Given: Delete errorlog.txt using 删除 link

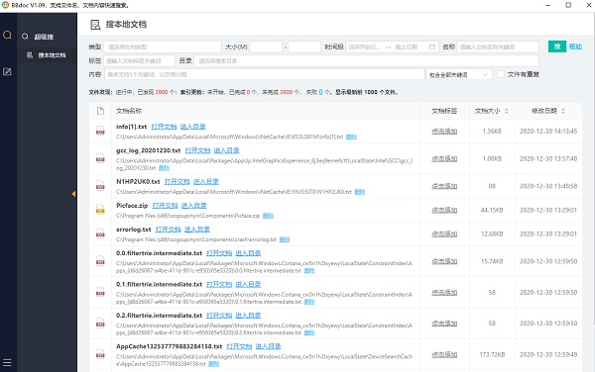Looking at the screenshot, I should tap(285, 239).
